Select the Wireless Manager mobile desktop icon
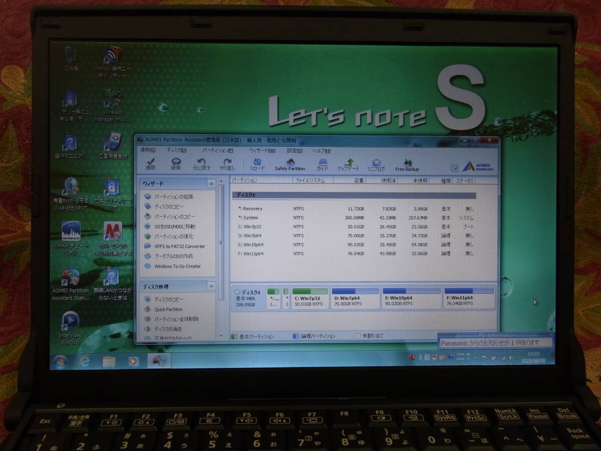The width and height of the screenshot is (601, 451). click(112, 106)
